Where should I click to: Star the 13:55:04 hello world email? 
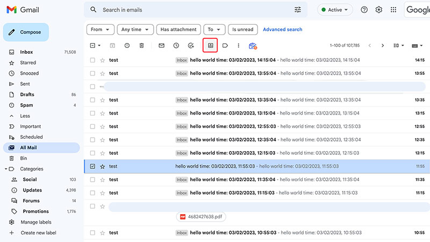pyautogui.click(x=103, y=74)
